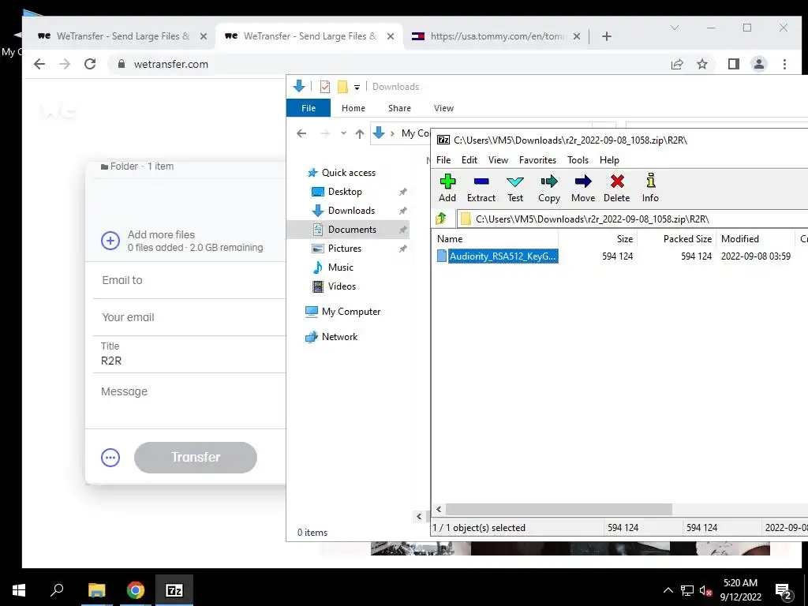Open Chrome side panel icon
Image resolution: width=808 pixels, height=606 pixels.
tap(733, 65)
